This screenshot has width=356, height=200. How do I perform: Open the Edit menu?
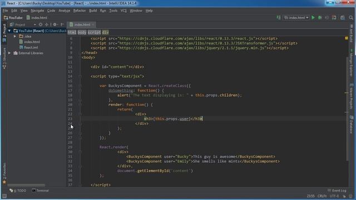click(14, 11)
